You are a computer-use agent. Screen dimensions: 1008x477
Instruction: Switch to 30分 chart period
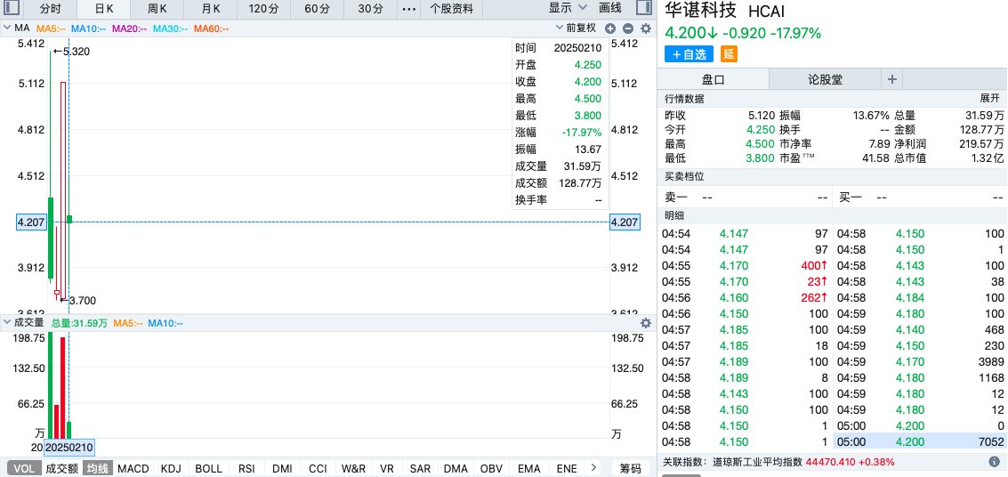[x=370, y=9]
